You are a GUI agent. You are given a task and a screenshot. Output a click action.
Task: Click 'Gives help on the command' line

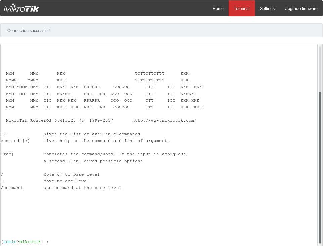click(x=107, y=141)
